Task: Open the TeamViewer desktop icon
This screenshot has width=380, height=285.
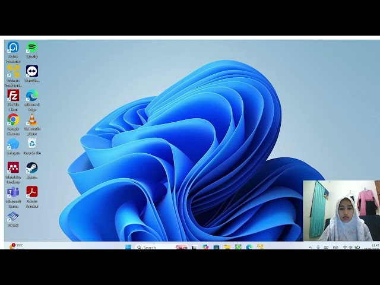Action: click(32, 74)
